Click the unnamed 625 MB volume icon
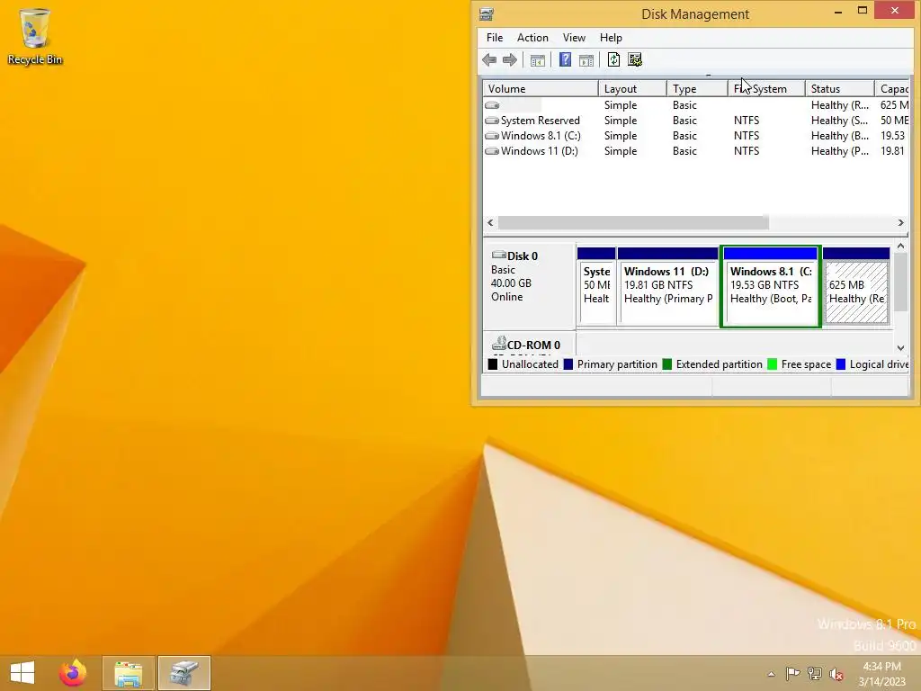Viewport: 921px width, 691px height. click(x=492, y=105)
